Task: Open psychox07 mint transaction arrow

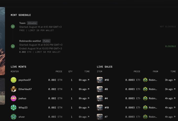Action: [x=88, y=80]
